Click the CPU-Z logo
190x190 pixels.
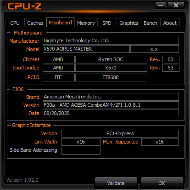(x=24, y=6)
